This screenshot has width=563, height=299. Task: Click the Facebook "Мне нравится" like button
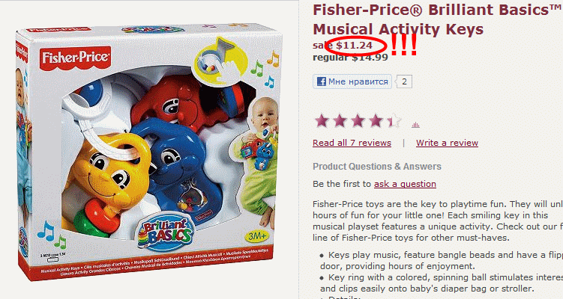tap(352, 81)
